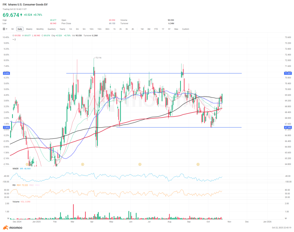Open the chart layout icon dropdown
This screenshot has height=232, width=294.
(5, 29)
